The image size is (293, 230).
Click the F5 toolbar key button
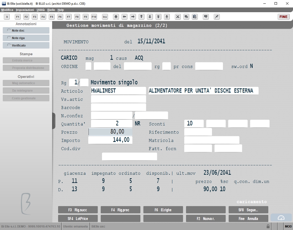(52, 17)
